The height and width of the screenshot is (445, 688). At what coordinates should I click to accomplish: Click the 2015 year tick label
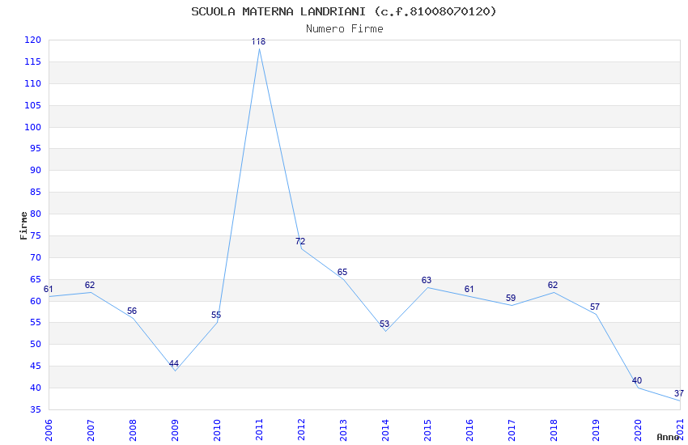pos(428,430)
